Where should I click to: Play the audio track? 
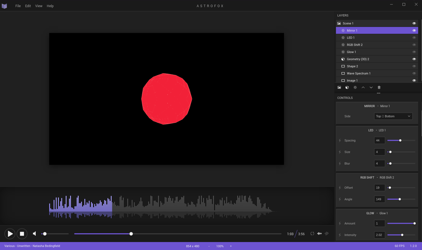10,234
